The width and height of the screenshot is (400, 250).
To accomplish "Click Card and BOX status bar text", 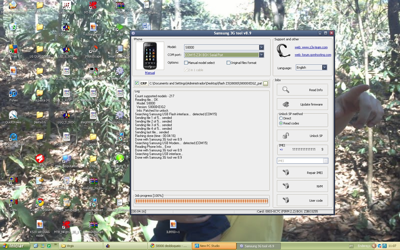I will [287, 211].
